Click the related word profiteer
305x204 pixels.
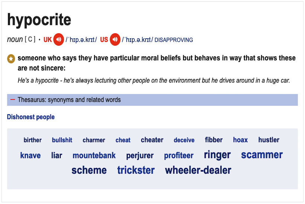click(179, 156)
